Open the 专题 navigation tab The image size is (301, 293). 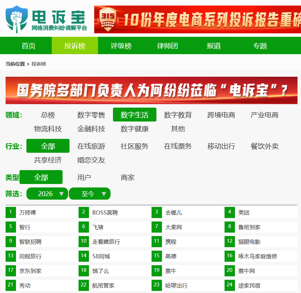click(x=260, y=45)
